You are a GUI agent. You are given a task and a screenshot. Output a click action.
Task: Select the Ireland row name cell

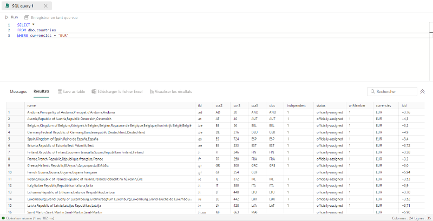tap(110, 179)
